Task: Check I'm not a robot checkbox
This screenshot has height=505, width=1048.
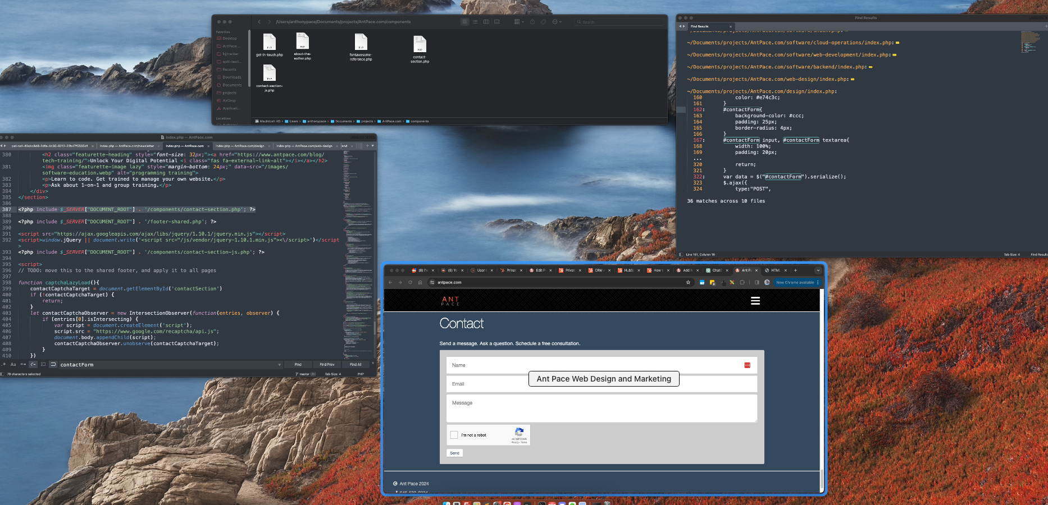Action: pyautogui.click(x=454, y=435)
